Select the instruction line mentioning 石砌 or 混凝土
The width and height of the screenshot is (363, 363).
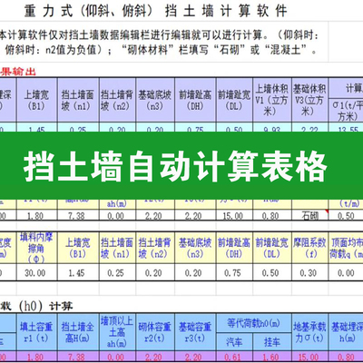coord(161,50)
